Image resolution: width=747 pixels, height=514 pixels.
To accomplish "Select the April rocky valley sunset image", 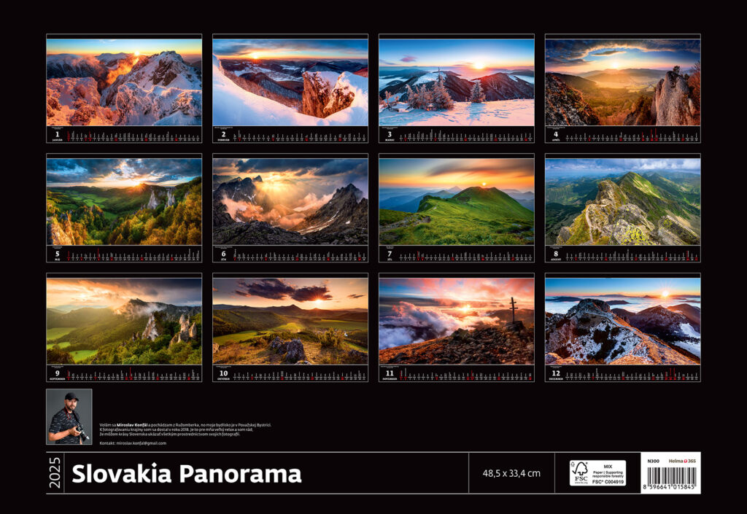I will (622, 82).
